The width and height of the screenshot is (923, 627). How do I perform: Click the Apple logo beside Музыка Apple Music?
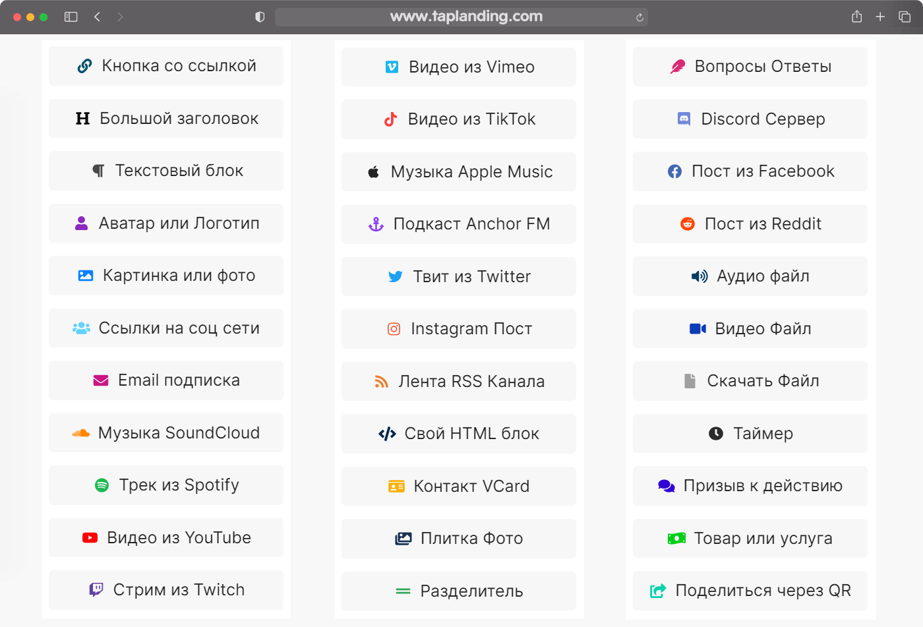373,172
